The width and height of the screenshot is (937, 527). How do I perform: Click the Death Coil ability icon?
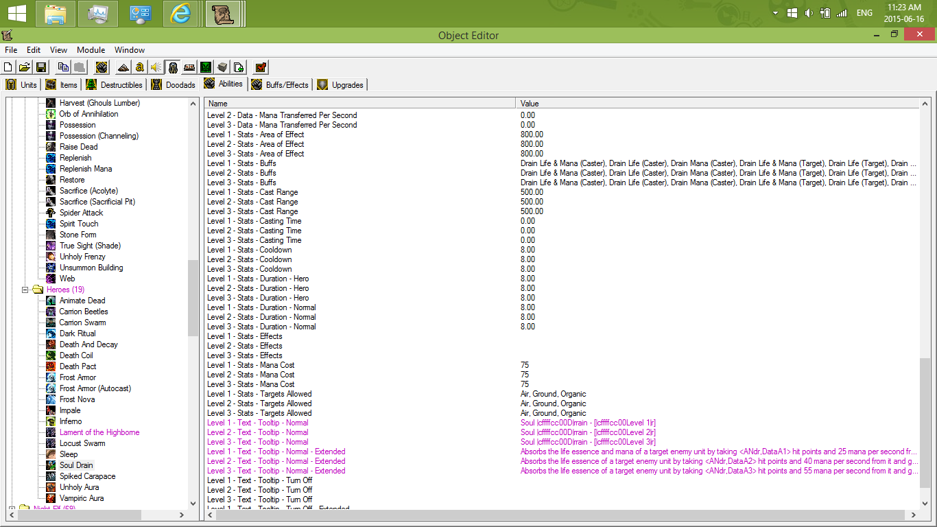[51, 355]
